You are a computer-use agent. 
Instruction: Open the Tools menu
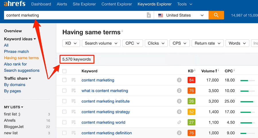(x=185, y=4)
